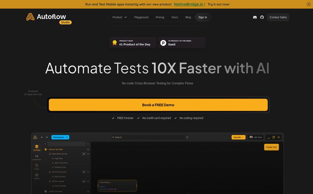Select the Add to Wishlist tree item
Image resolution: width=313 pixels, height=194 pixels.
(x=59, y=186)
